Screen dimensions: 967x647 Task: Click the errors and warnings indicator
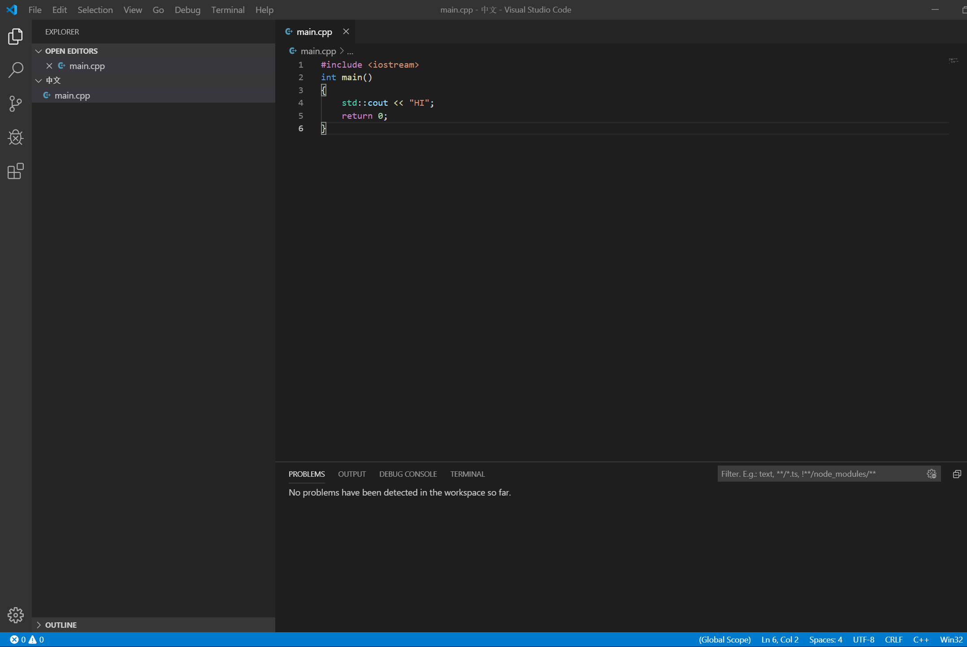[x=26, y=639]
